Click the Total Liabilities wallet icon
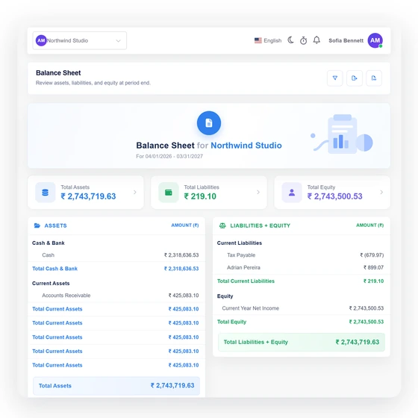This screenshot has height=418, width=418. [169, 193]
